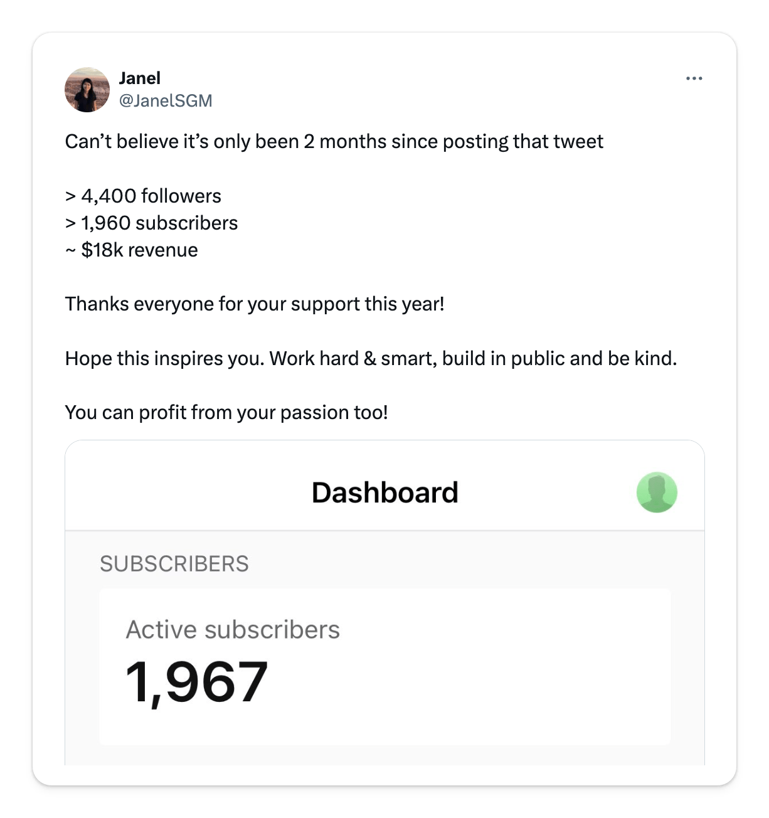This screenshot has height=818, width=769.
Task: Click the green user avatar in Dashboard
Action: coord(657,492)
